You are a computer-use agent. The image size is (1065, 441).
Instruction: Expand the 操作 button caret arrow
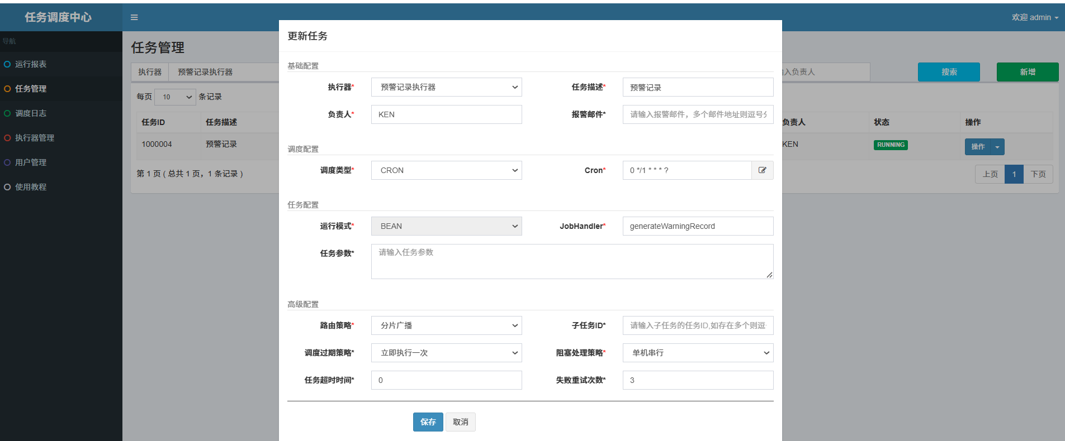[x=997, y=147]
